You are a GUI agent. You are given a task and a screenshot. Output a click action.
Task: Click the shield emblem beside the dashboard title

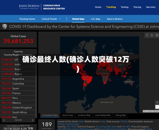coord(4,26)
